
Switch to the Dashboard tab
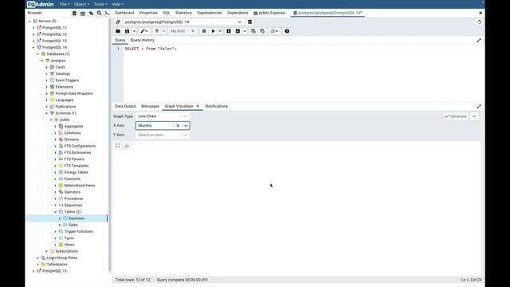[x=124, y=13]
